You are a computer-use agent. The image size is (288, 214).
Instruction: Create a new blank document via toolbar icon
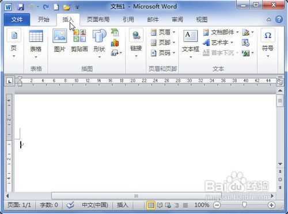click(x=56, y=7)
